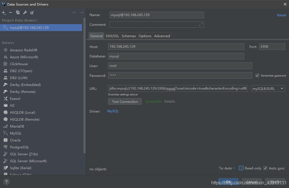This screenshot has width=289, height=188.
Task: Click the Remove data source minus icon
Action: pos(11,12)
